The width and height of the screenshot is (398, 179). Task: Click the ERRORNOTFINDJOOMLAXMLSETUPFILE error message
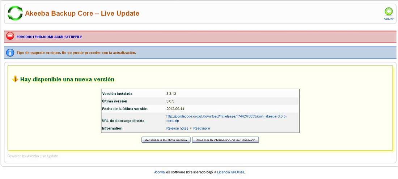tap(49, 37)
